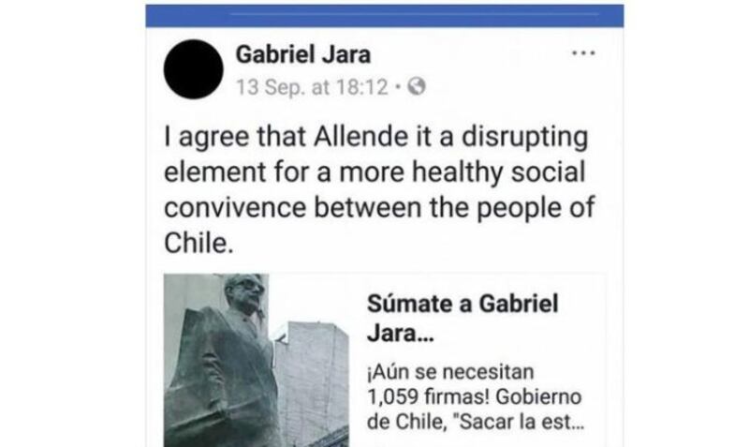Click '¡Aún se necesitan' description line

[450, 372]
